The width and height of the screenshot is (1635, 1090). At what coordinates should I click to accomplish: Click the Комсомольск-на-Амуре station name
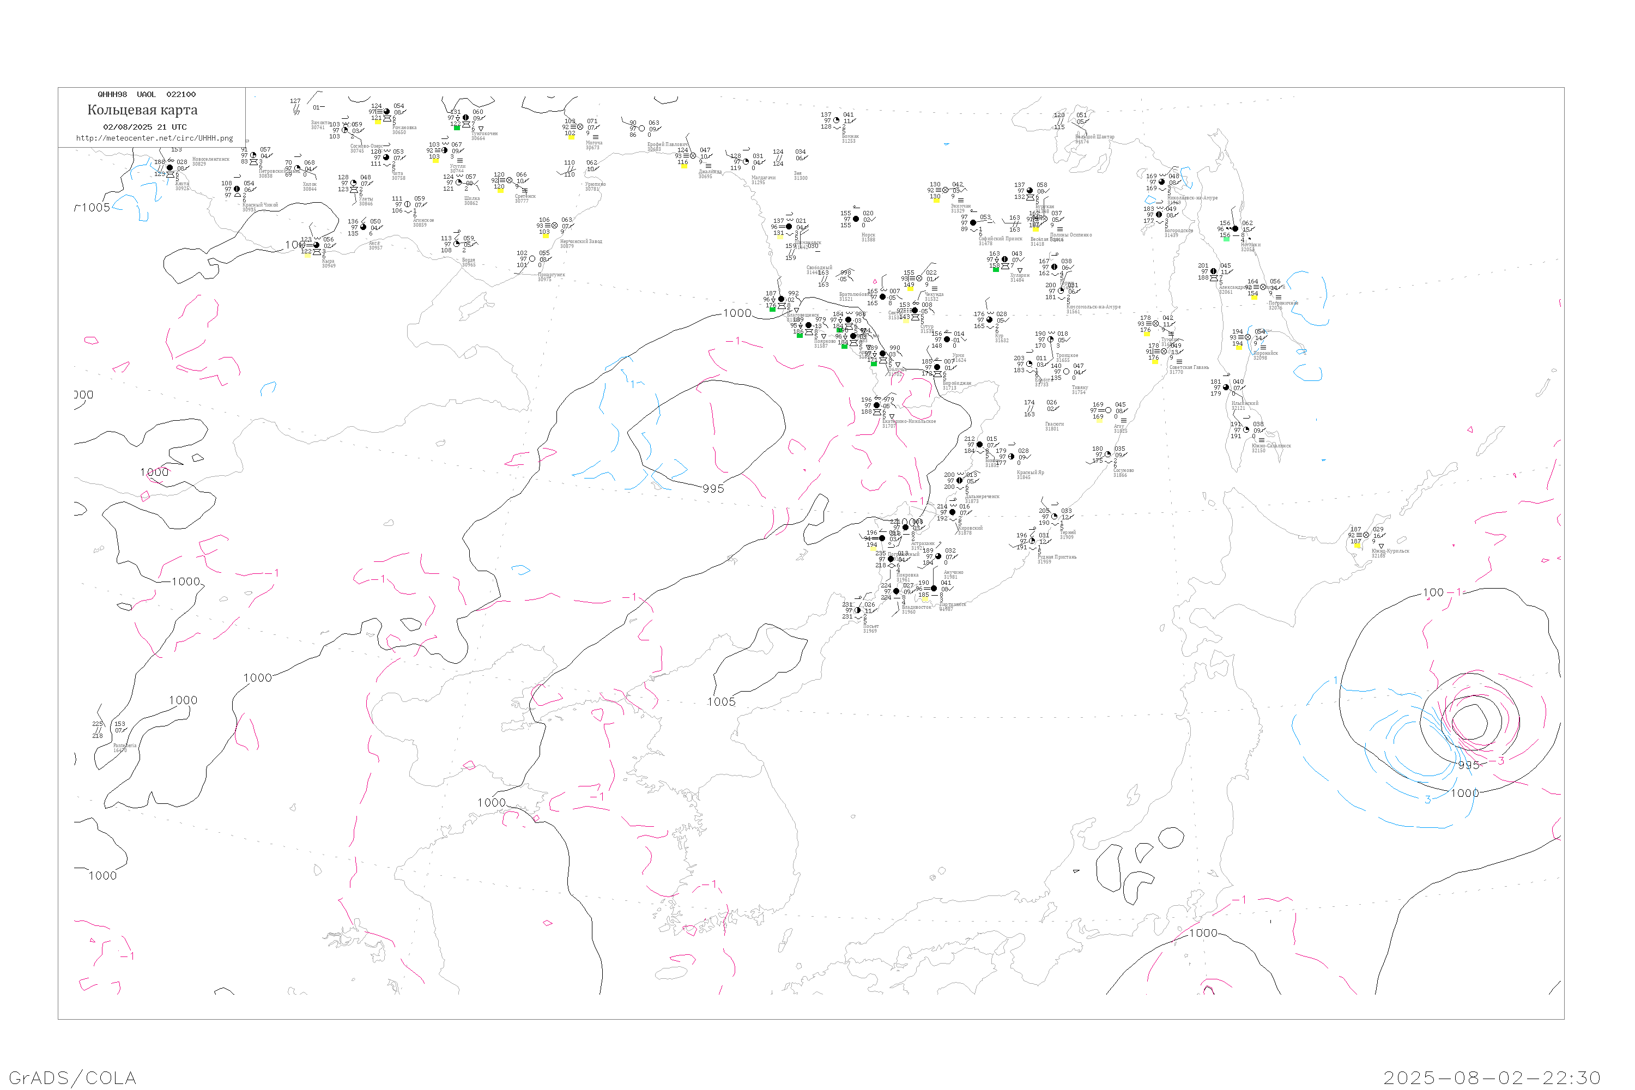tap(1093, 306)
